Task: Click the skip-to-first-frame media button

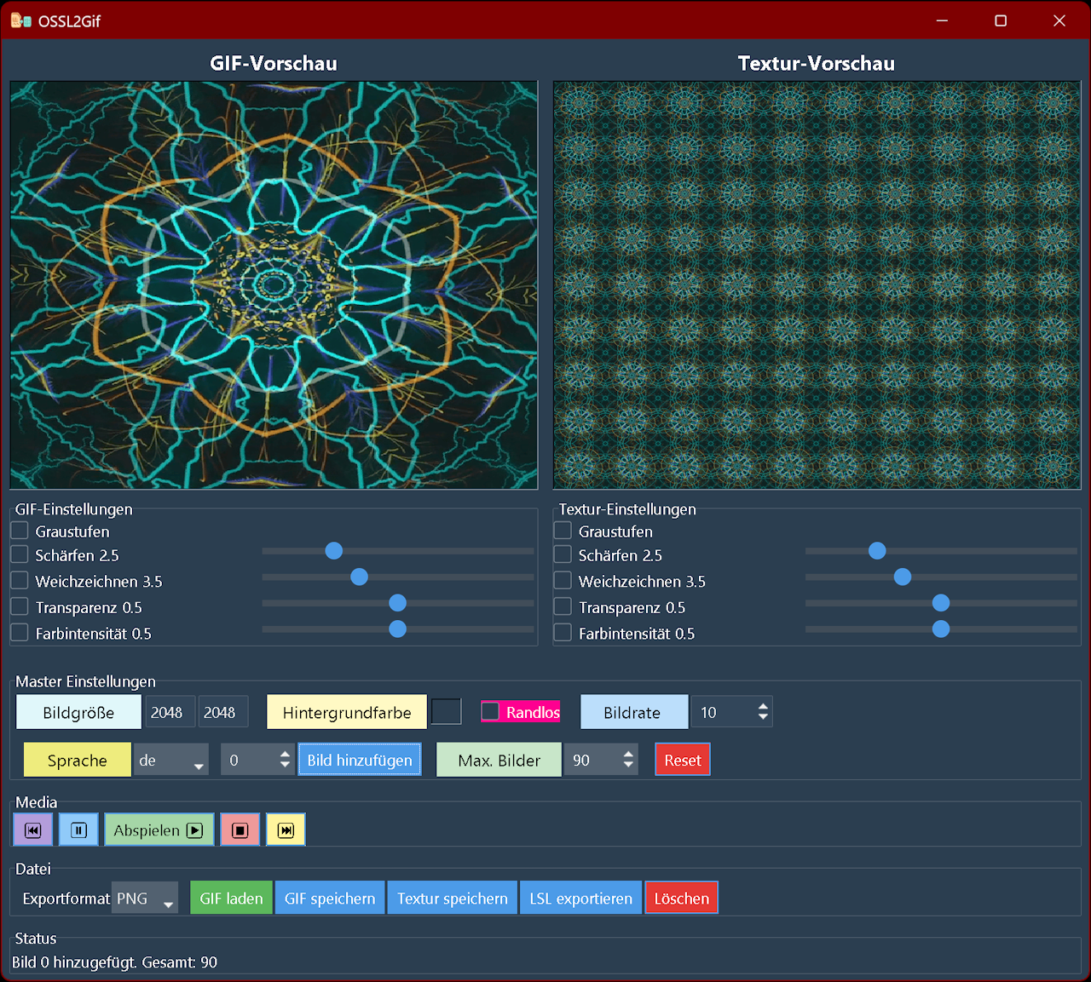Action: click(x=33, y=830)
